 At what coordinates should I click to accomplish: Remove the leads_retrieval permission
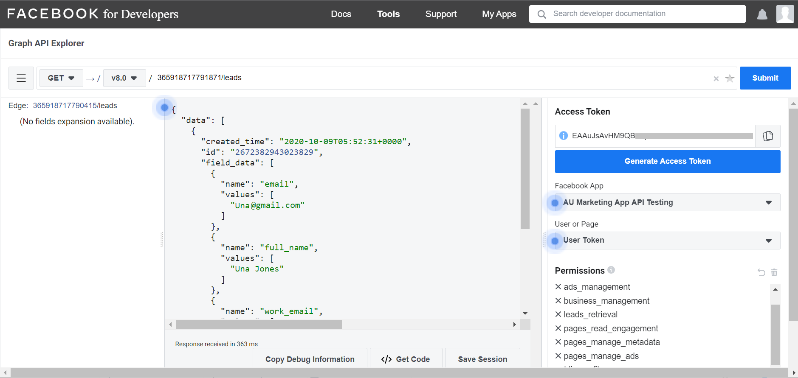[558, 314]
